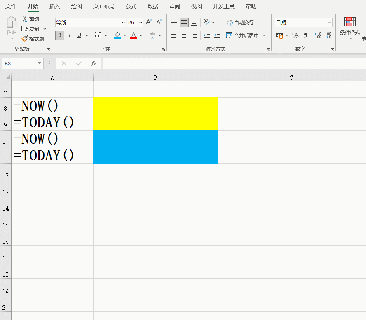The height and width of the screenshot is (320, 366).
Task: Toggle Bold formatting
Action: [x=60, y=35]
